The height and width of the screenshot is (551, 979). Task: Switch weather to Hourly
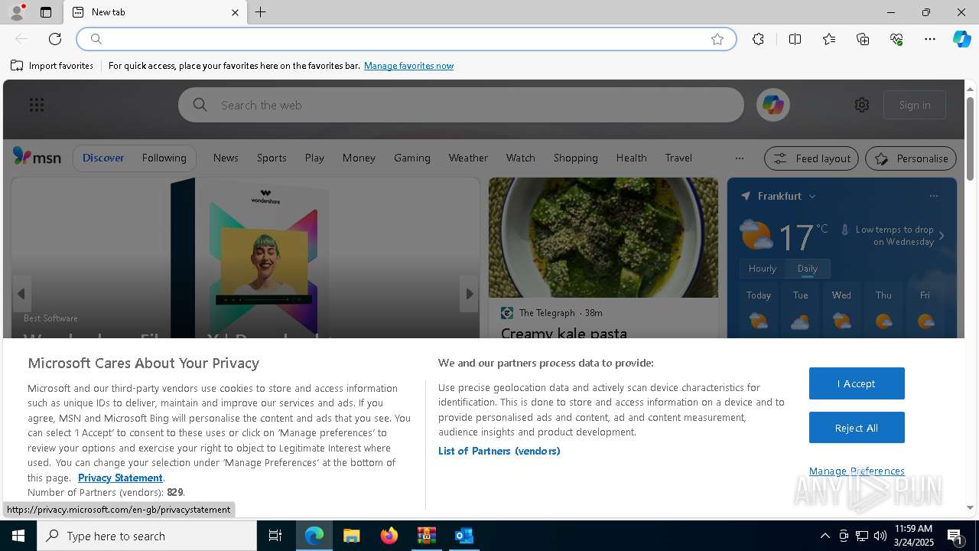[763, 269]
